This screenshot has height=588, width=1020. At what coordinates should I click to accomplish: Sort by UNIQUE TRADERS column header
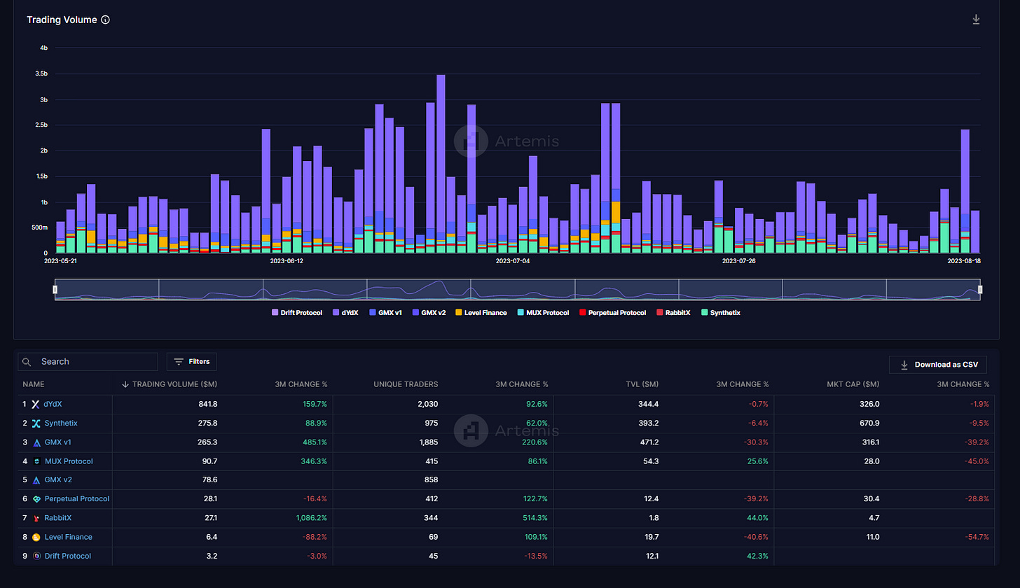[406, 384]
